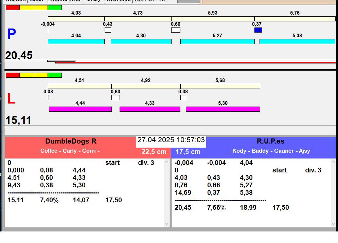Select the blue changeover marker under 0,37
Image resolution: width=338 pixels, height=243 pixels.
[258, 30]
